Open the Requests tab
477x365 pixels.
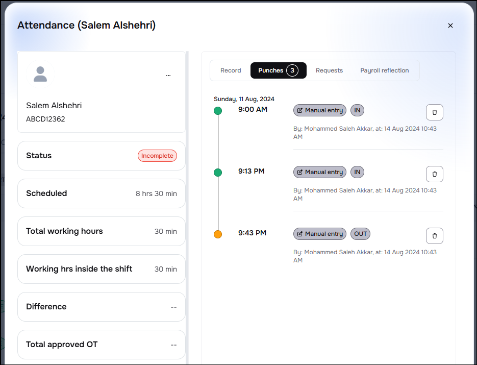click(329, 70)
